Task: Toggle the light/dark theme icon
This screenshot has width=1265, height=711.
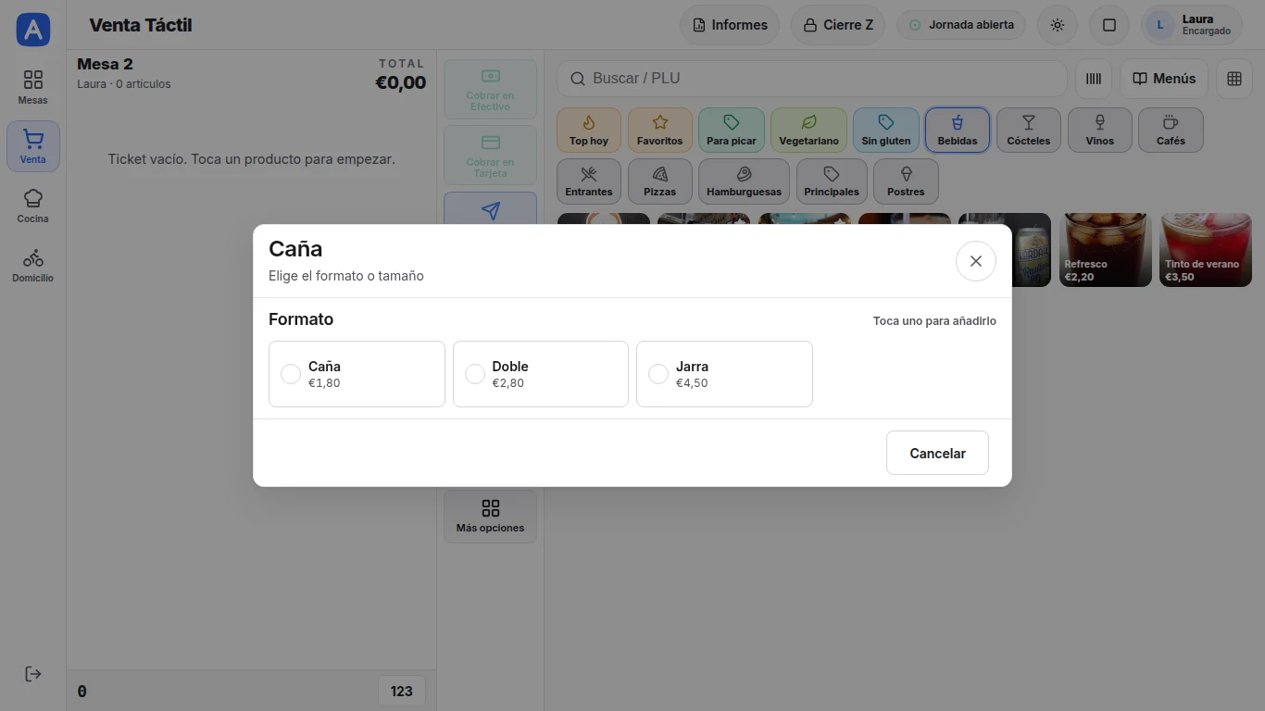Action: pos(1058,25)
